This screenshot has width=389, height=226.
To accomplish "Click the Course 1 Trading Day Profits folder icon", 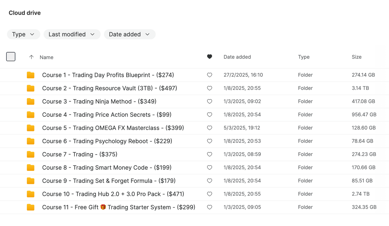I will [x=31, y=75].
